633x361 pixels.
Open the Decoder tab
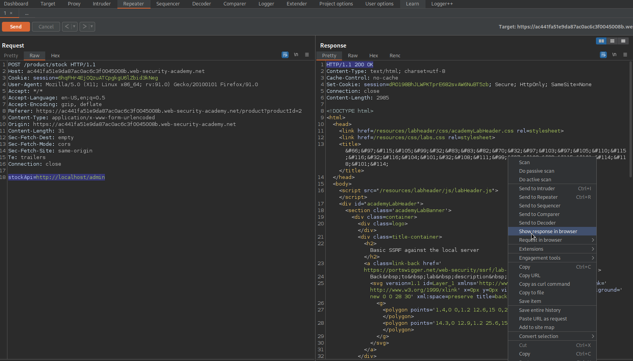[x=202, y=4]
